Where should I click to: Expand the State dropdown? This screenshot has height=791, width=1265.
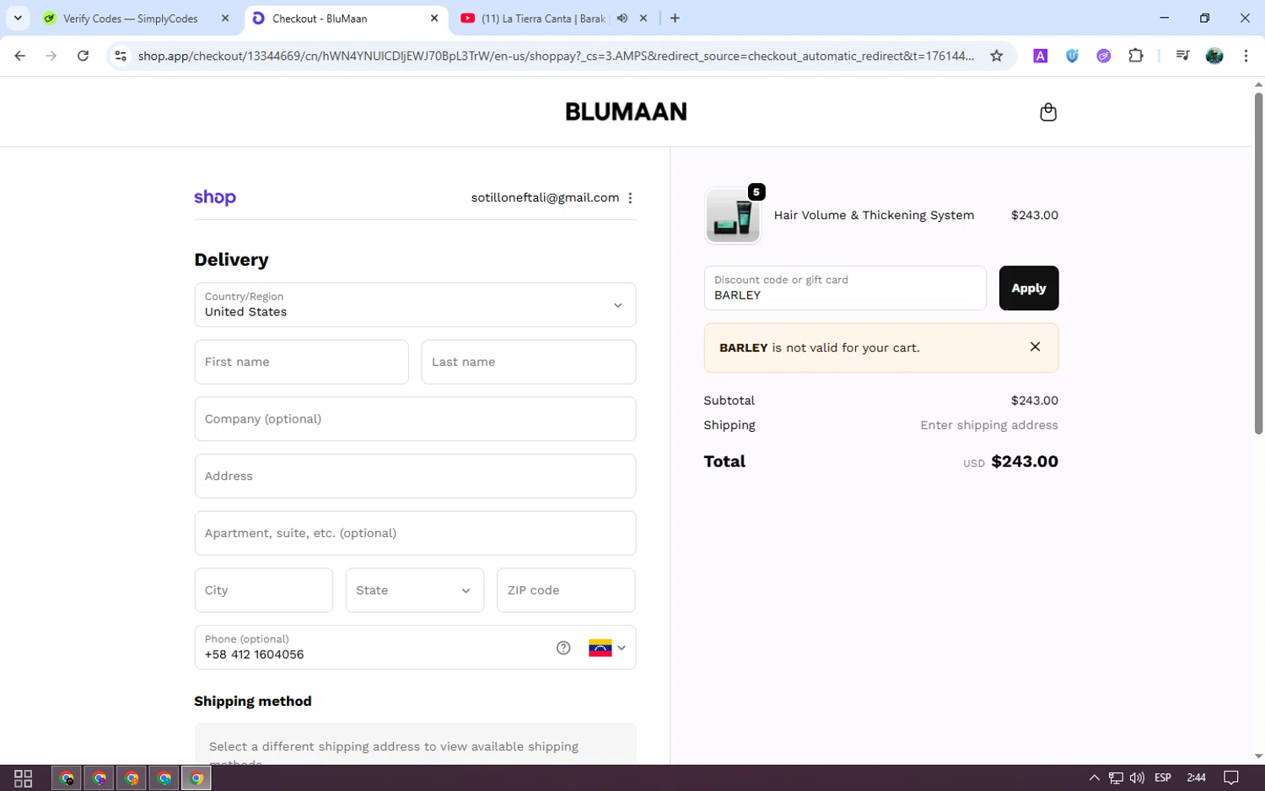(415, 590)
